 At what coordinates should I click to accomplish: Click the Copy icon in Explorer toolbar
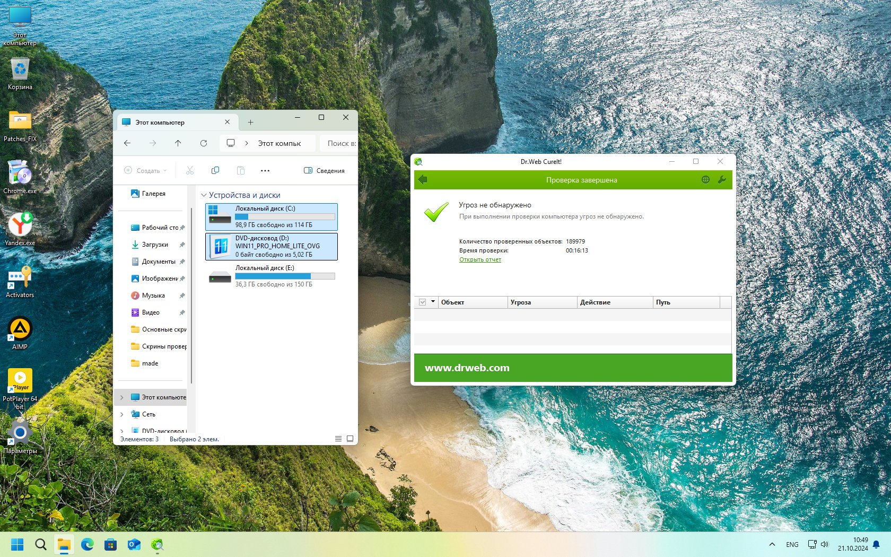tap(215, 170)
